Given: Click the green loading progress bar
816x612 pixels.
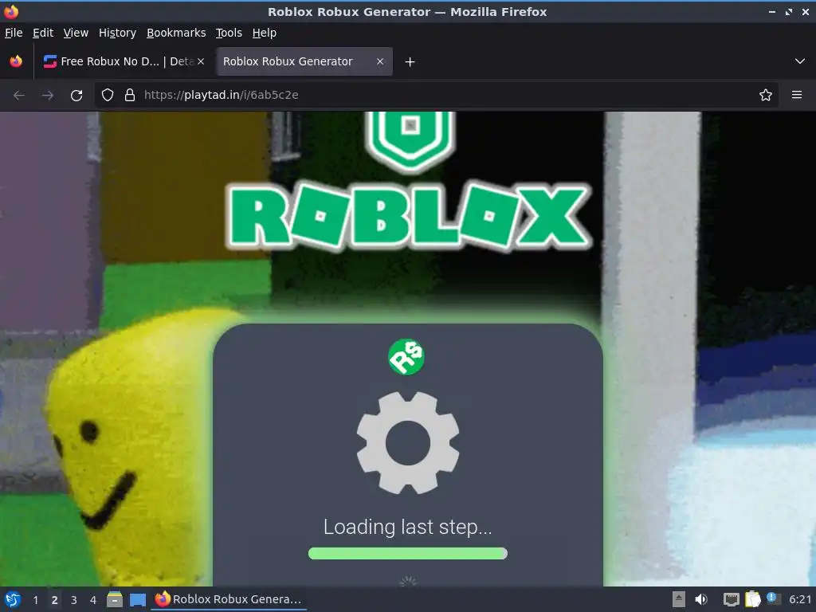Looking at the screenshot, I should point(408,553).
